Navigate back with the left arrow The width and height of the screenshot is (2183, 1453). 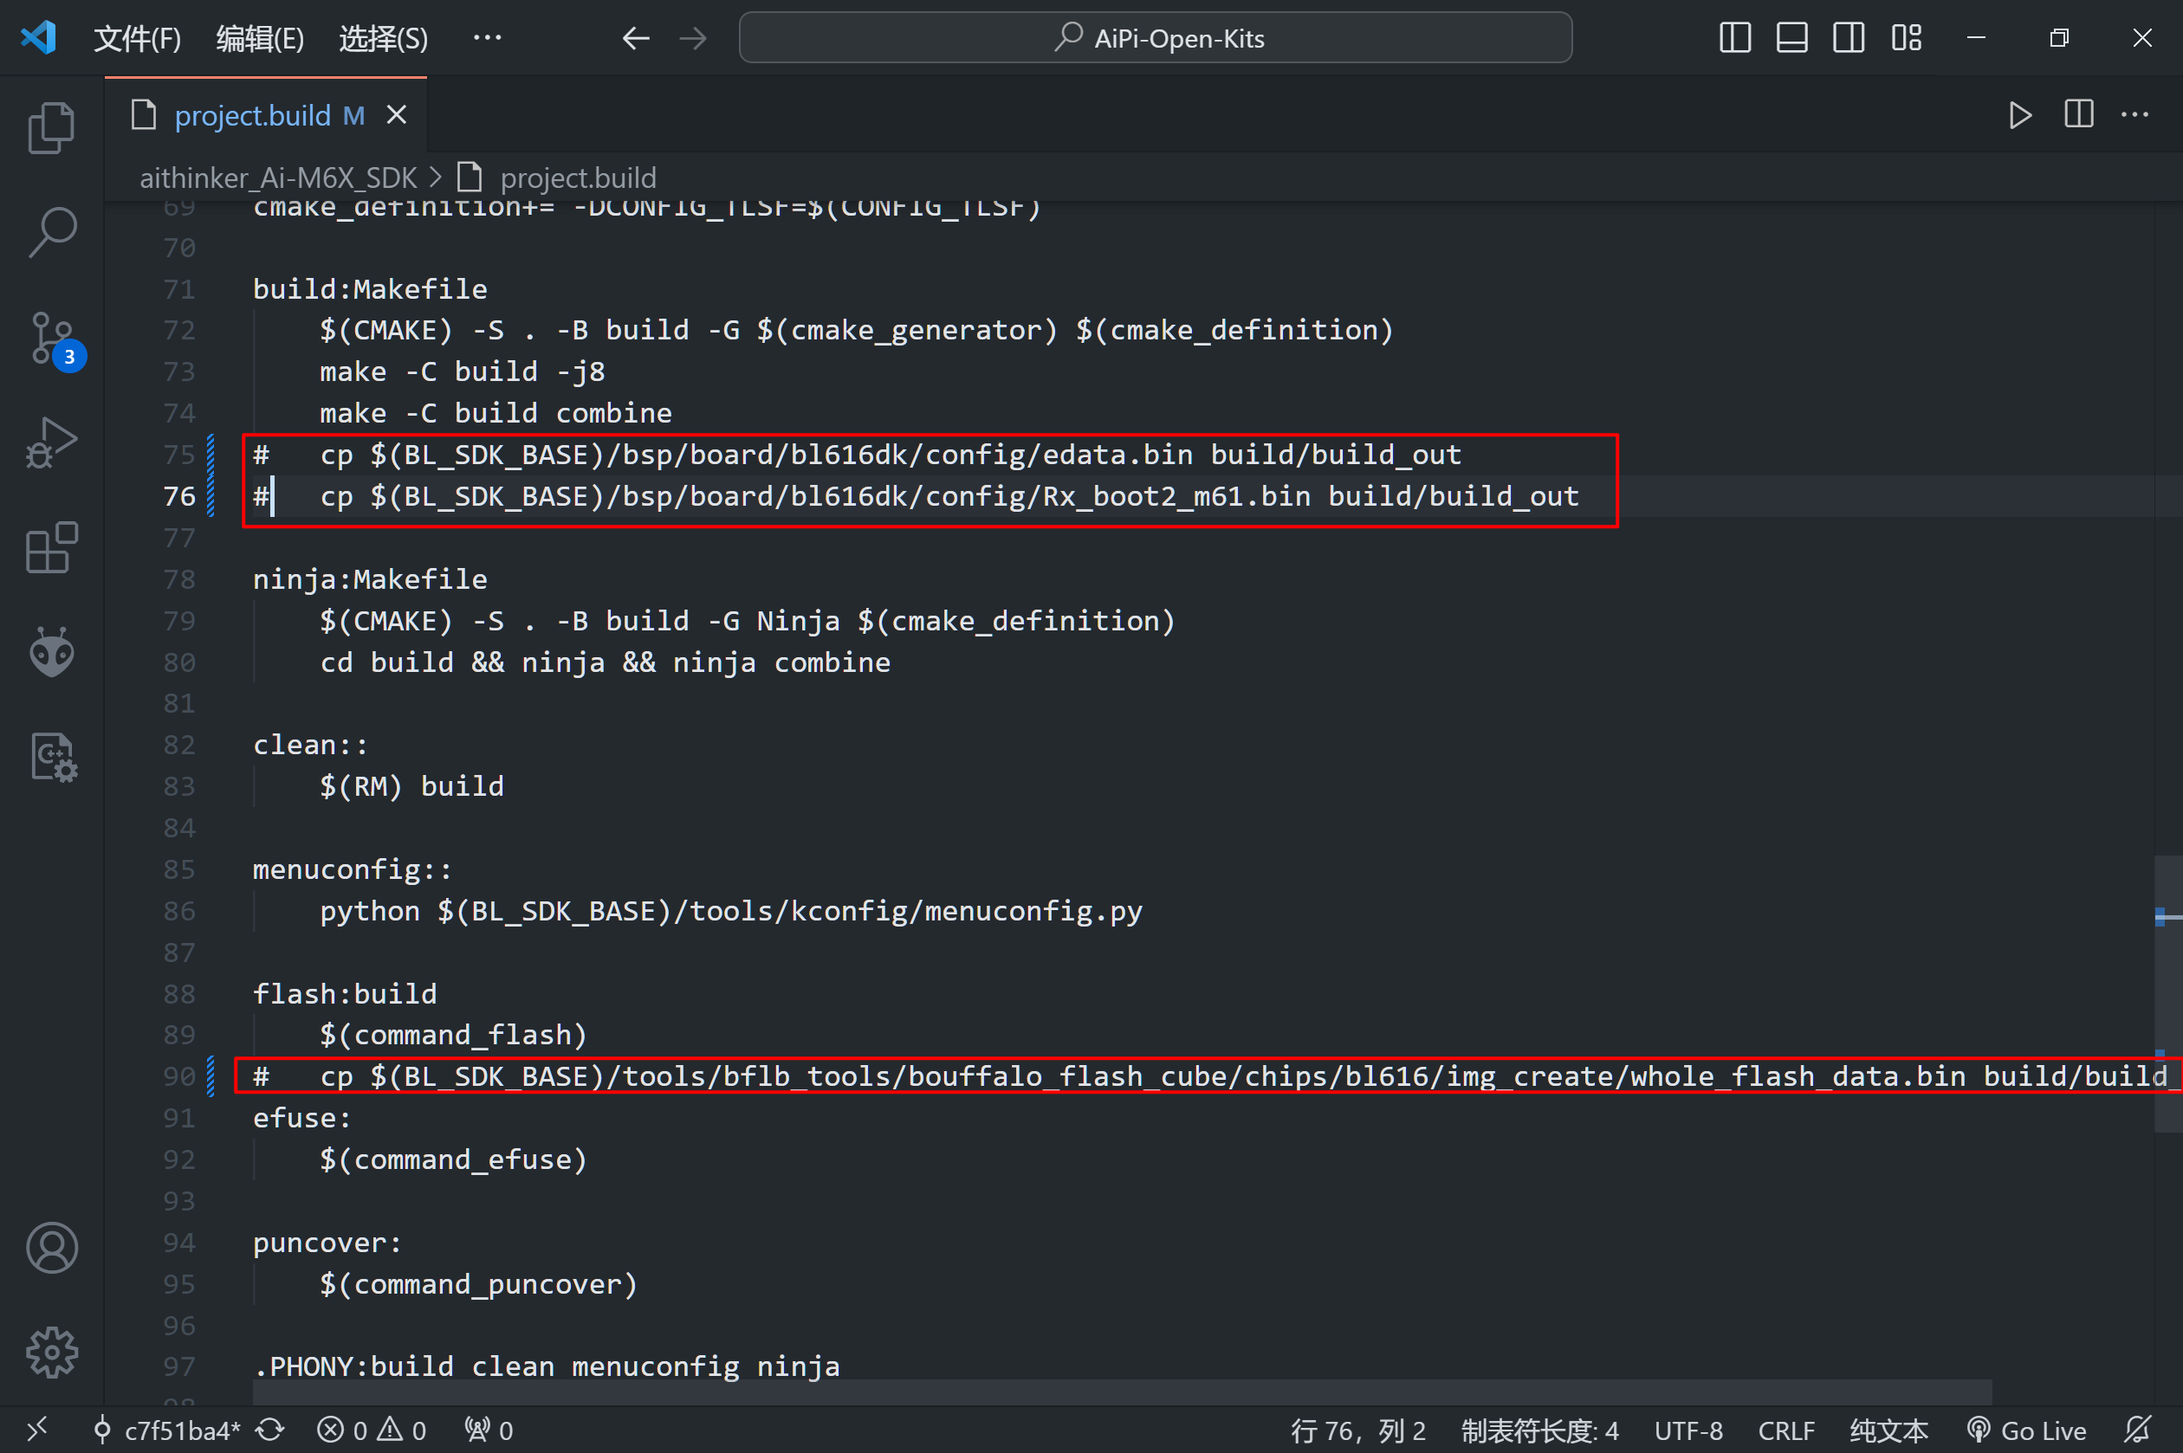636,38
